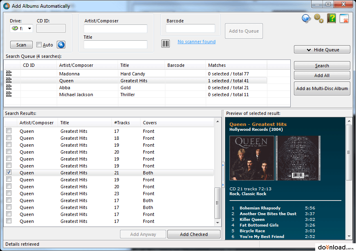Click the Title input field
The height and width of the screenshot is (251, 356).
(x=116, y=44)
